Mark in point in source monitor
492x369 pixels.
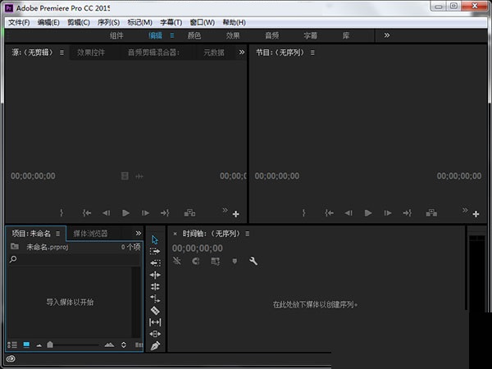61,213
